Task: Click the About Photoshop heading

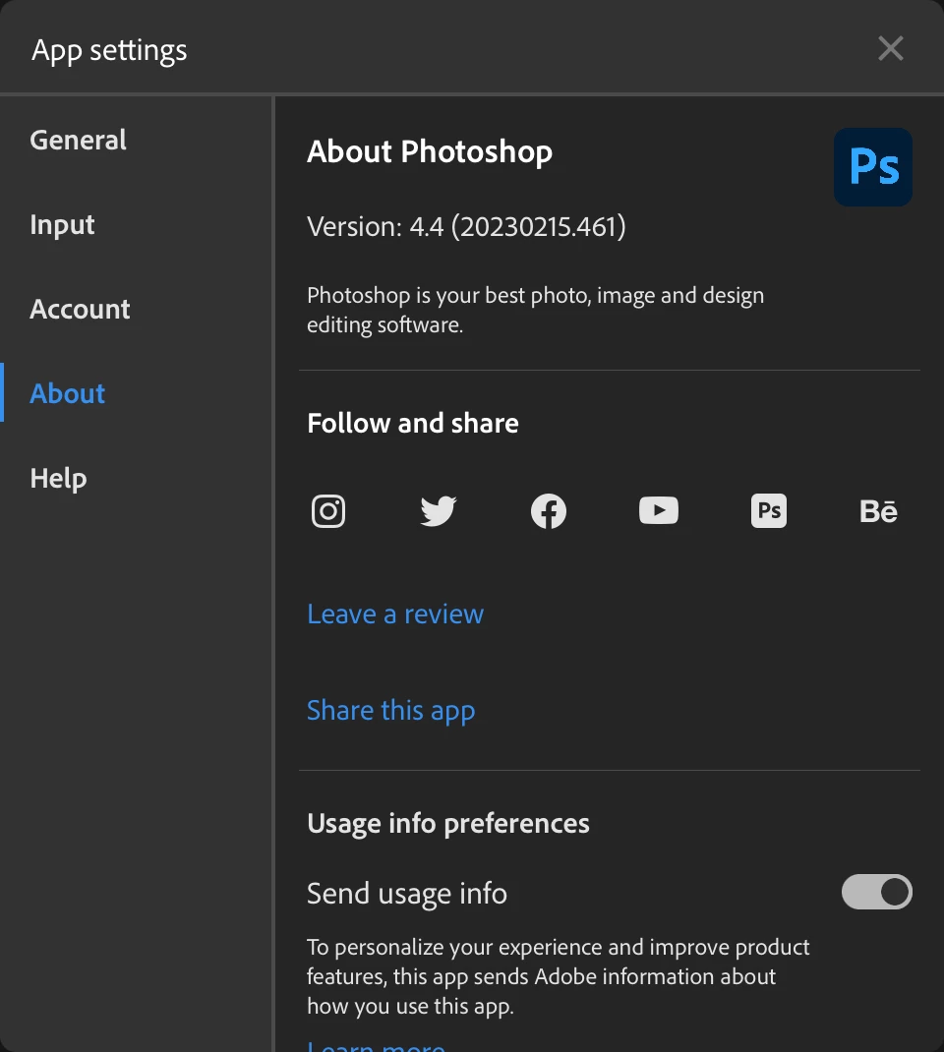Action: [430, 152]
